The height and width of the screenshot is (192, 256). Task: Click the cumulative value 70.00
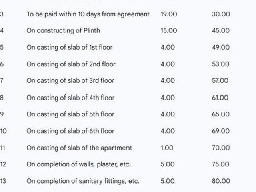(x=221, y=148)
